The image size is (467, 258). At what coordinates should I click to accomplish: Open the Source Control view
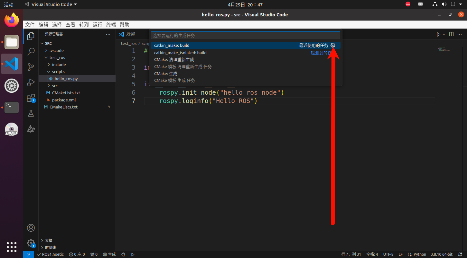point(31,67)
